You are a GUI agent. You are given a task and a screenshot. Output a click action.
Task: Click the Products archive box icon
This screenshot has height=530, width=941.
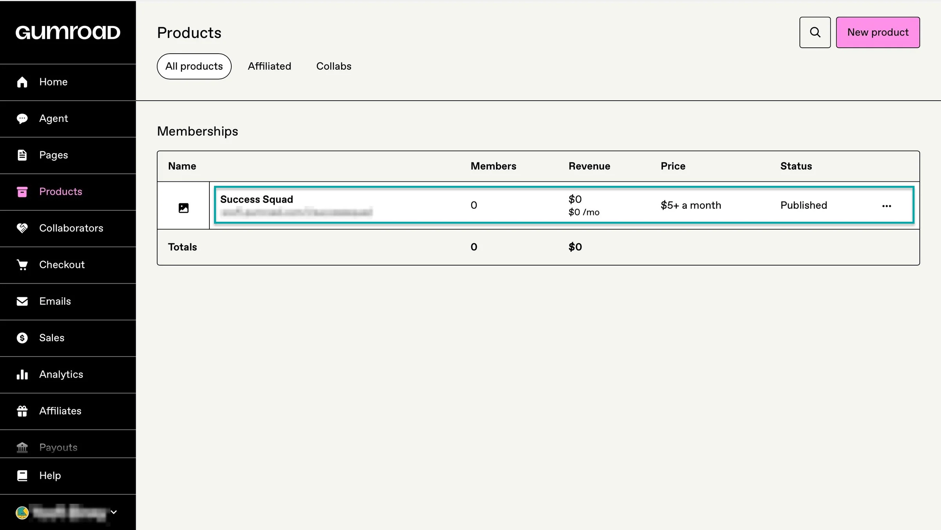coord(22,192)
